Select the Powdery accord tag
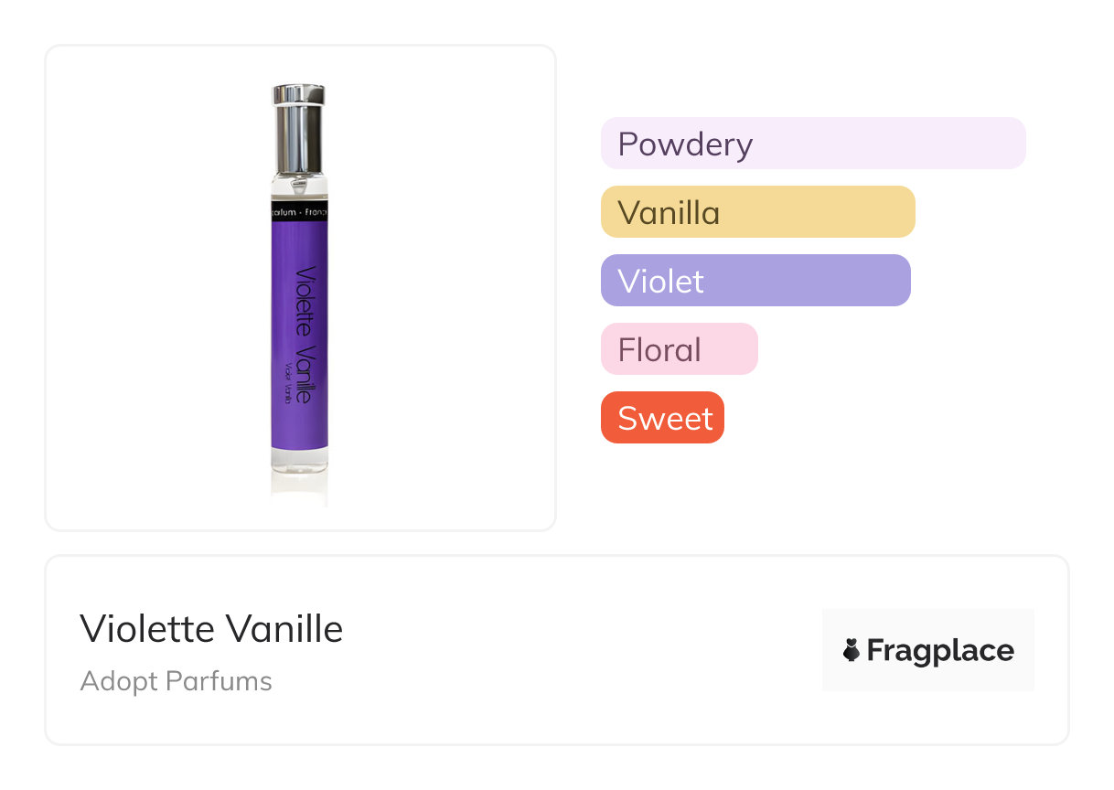This screenshot has height=790, width=1114. pyautogui.click(x=812, y=144)
